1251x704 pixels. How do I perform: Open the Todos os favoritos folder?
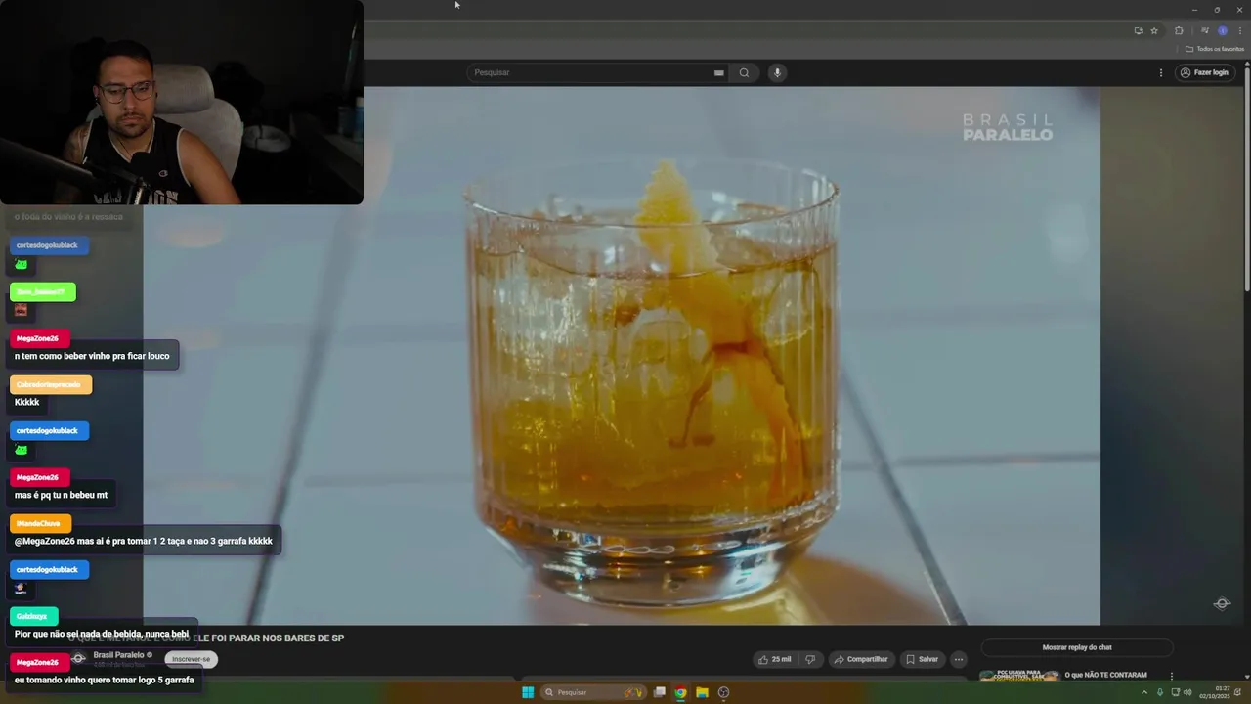click(1215, 49)
